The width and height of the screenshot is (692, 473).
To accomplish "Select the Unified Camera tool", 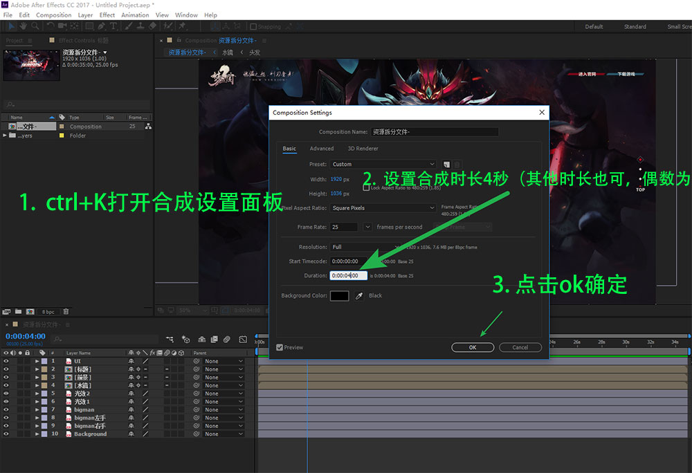I will (x=63, y=26).
